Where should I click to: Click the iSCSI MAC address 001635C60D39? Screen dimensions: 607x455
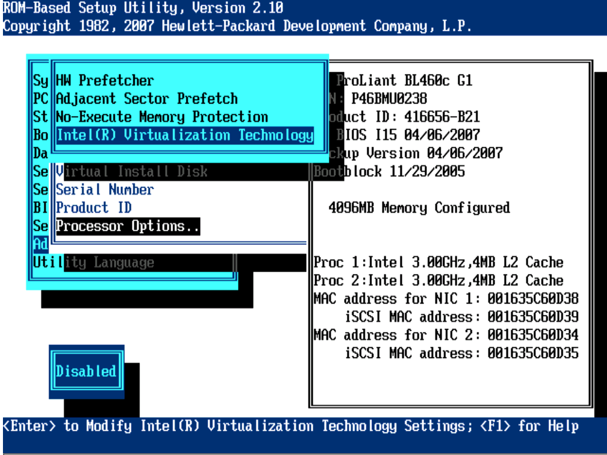533,317
